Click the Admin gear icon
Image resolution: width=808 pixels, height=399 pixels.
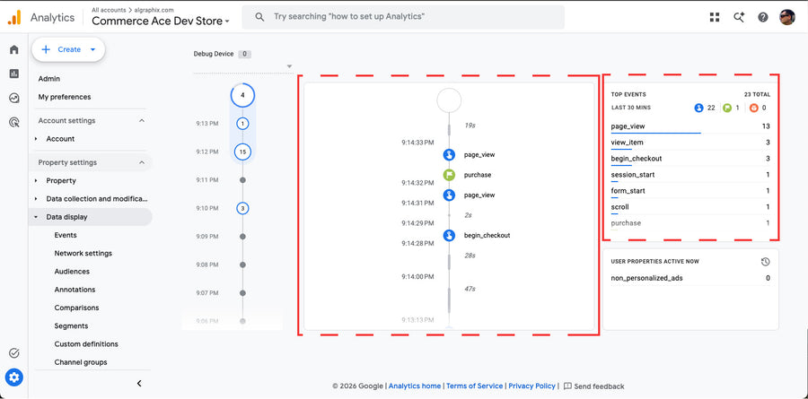click(13, 377)
